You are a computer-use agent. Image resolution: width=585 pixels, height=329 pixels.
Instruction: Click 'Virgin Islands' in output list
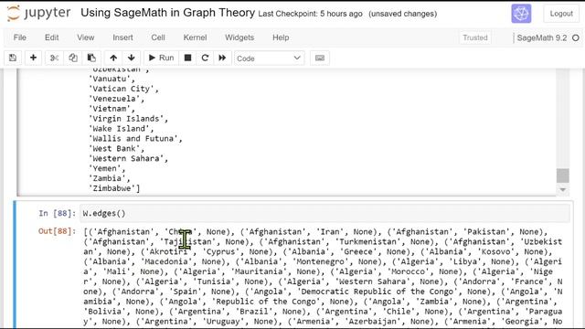[x=126, y=119]
